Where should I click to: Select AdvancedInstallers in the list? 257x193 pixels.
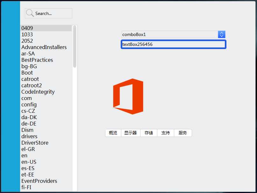pos(46,47)
